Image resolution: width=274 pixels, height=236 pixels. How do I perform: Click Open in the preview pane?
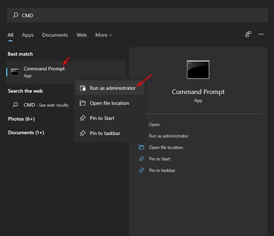(x=154, y=124)
